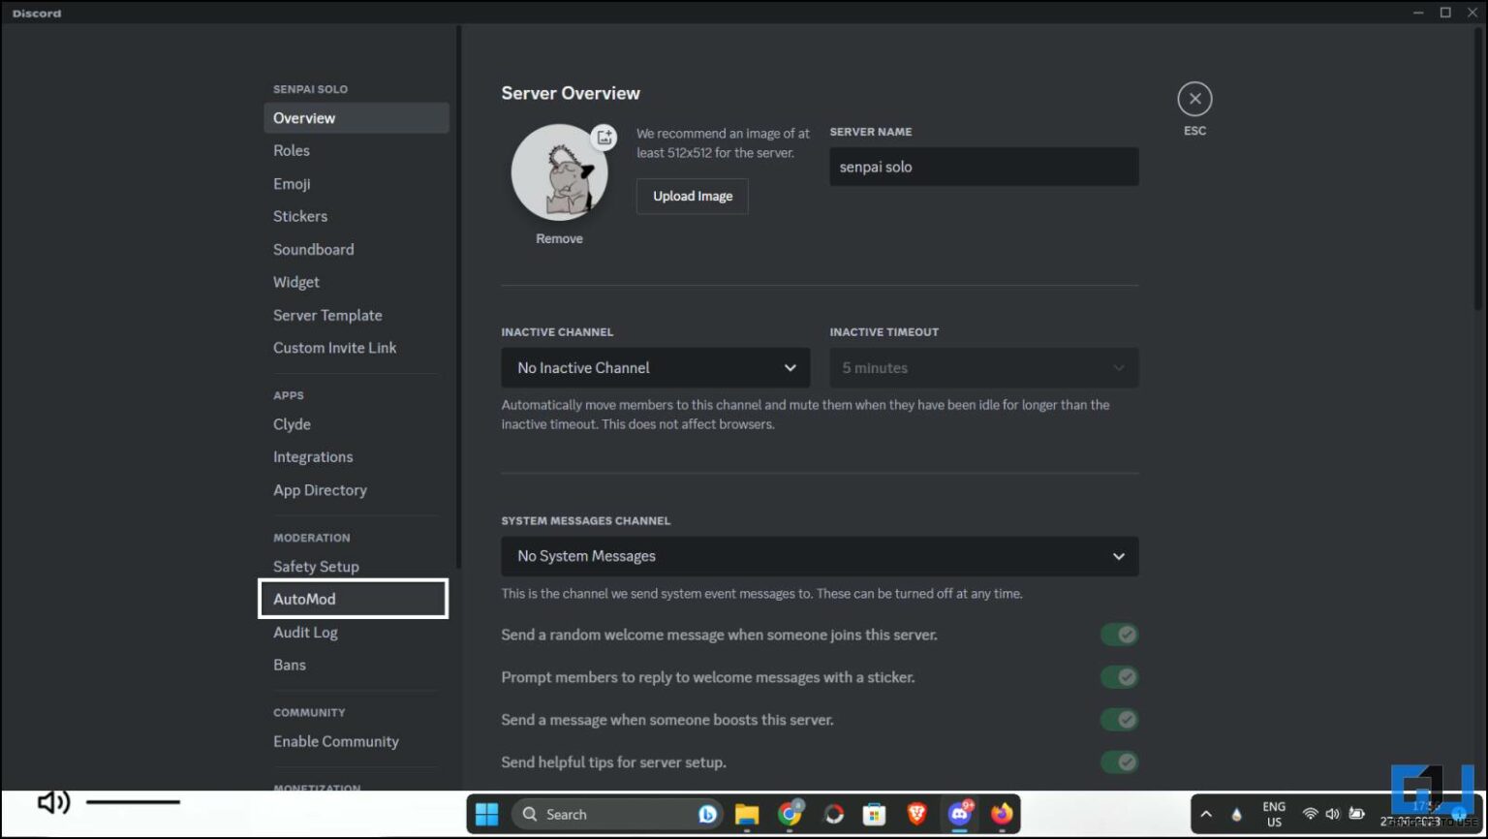
Task: Disable server boost messages
Action: 1119,719
